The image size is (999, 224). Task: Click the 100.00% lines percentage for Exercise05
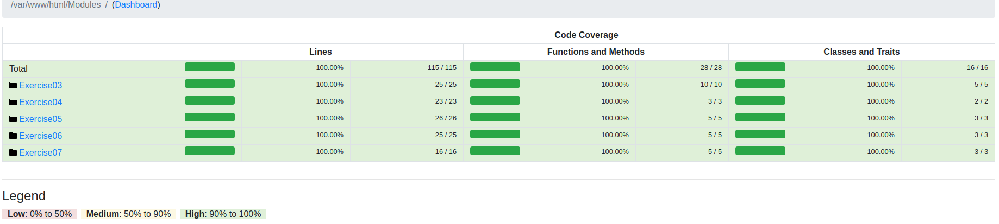coord(330,118)
